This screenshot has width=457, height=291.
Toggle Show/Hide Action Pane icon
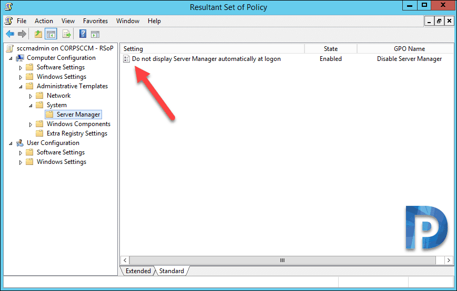click(x=95, y=34)
